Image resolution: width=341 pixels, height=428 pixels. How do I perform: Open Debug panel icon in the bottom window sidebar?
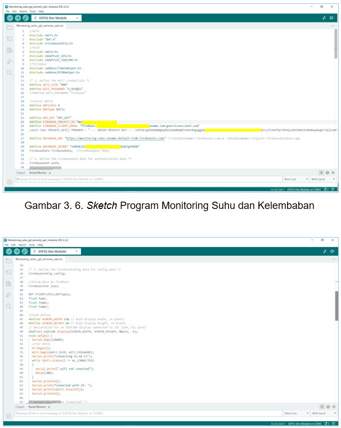[x=9, y=295]
